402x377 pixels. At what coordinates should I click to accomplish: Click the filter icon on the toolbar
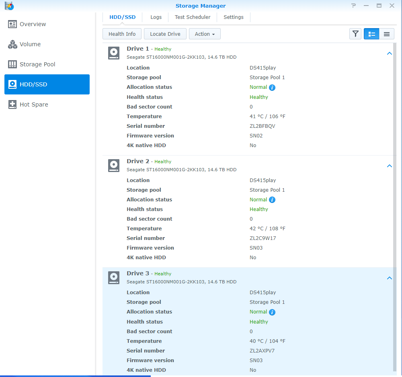[x=355, y=34]
